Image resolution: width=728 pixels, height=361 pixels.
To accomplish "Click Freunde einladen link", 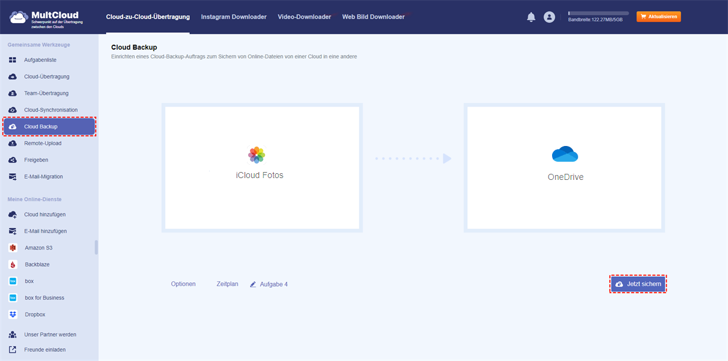I will pyautogui.click(x=45, y=349).
